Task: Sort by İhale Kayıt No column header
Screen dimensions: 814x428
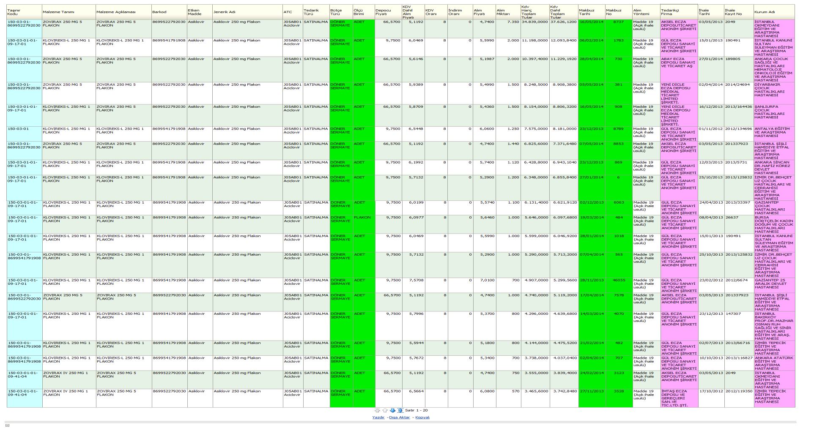Action: click(739, 12)
